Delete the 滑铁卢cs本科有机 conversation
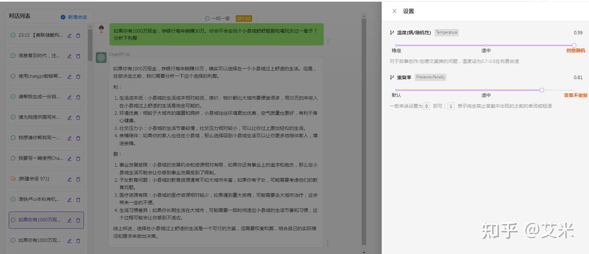 click(78, 200)
